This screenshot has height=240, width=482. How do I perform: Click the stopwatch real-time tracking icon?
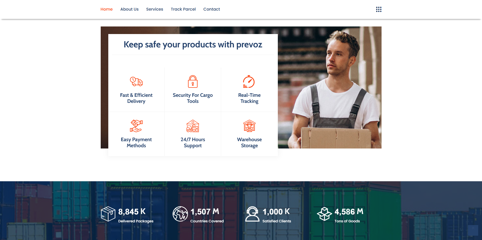[x=249, y=81]
